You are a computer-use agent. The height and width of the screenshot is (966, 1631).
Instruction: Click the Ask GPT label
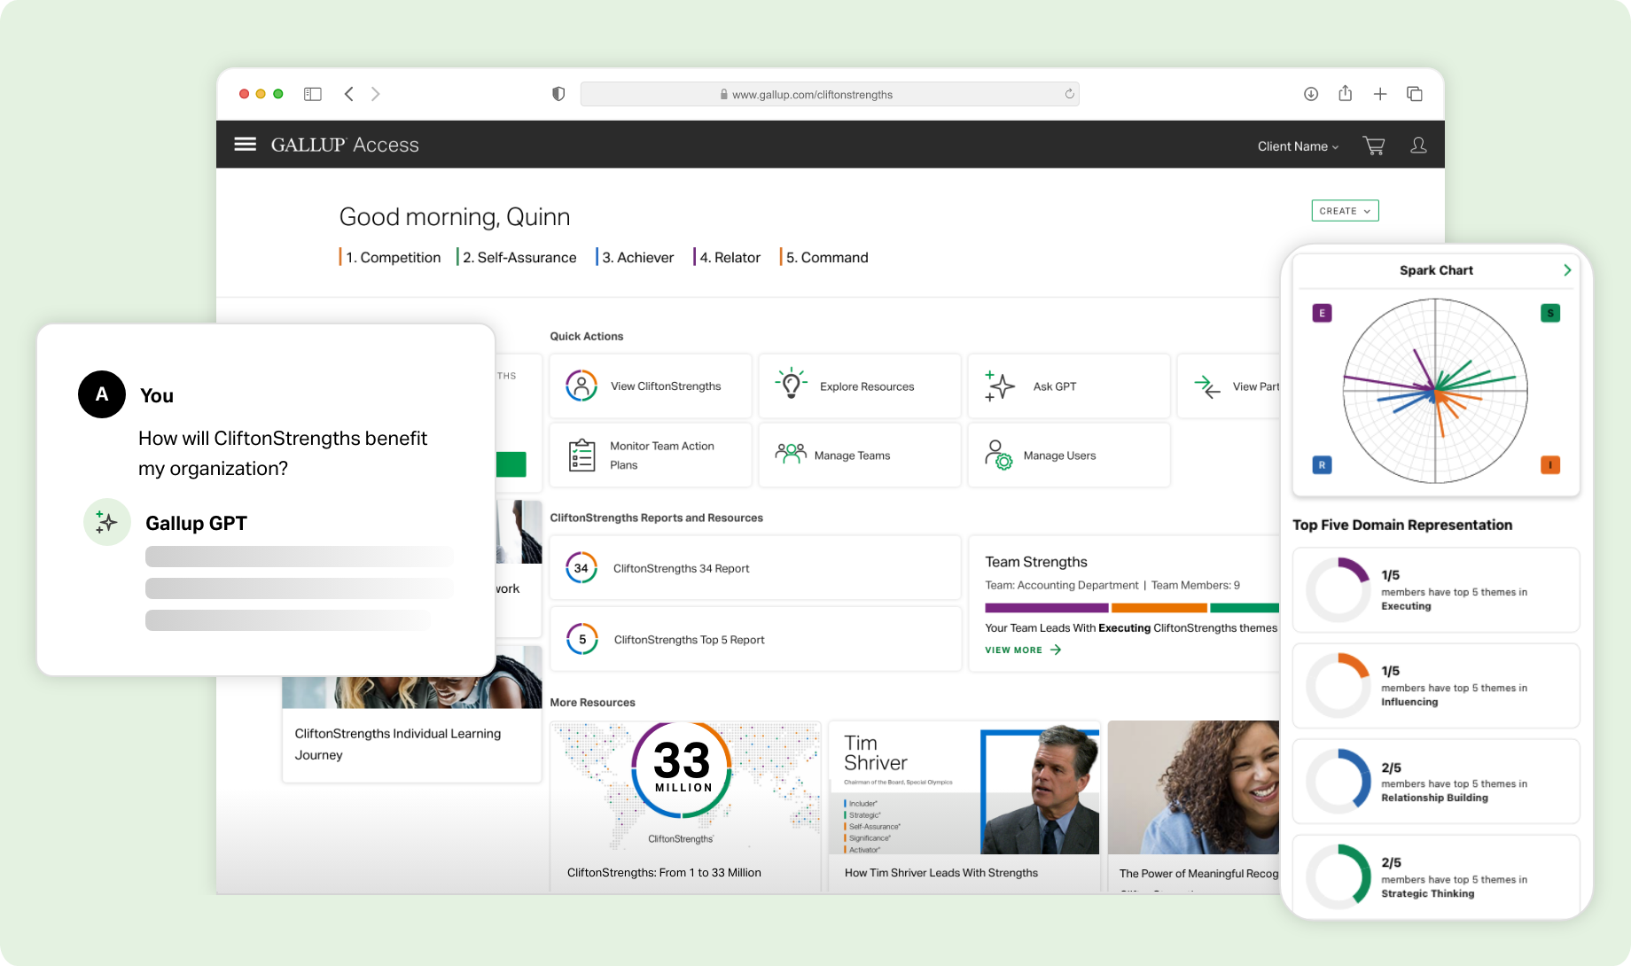1055,386
